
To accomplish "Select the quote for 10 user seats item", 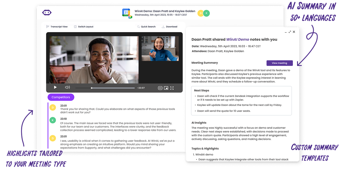I will coord(224,111).
